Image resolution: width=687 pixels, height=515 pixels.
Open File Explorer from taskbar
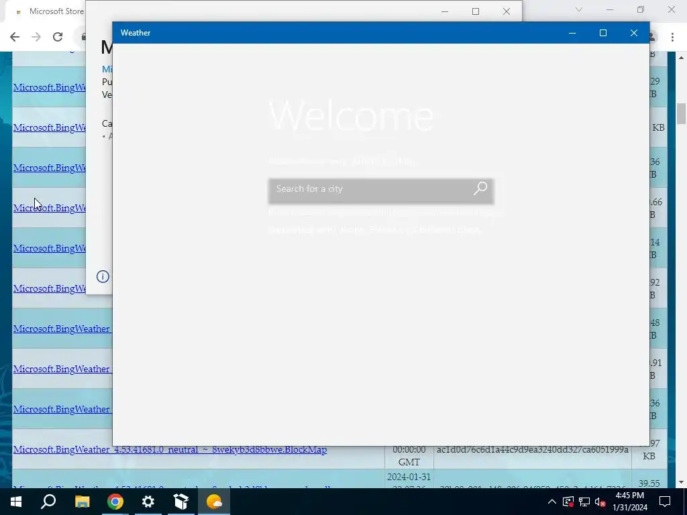tap(82, 502)
